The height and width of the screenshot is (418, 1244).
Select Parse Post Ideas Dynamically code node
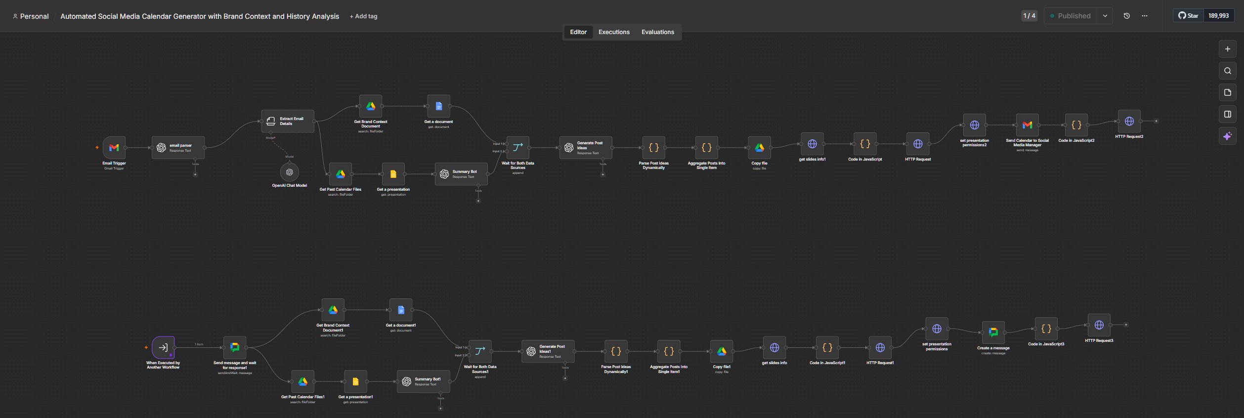[653, 147]
